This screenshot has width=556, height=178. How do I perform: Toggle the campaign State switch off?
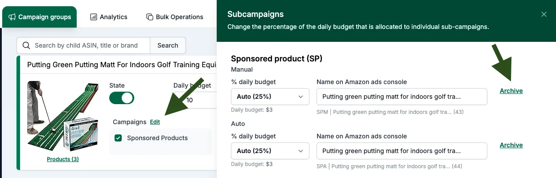122,98
